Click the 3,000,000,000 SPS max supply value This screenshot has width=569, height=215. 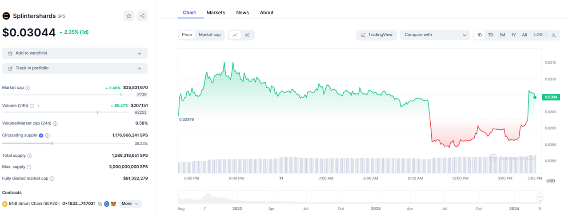pyautogui.click(x=128, y=167)
